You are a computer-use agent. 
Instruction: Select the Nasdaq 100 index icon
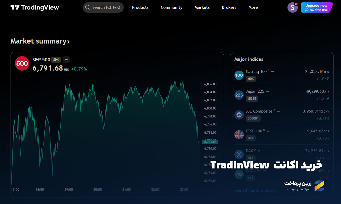pos(239,75)
